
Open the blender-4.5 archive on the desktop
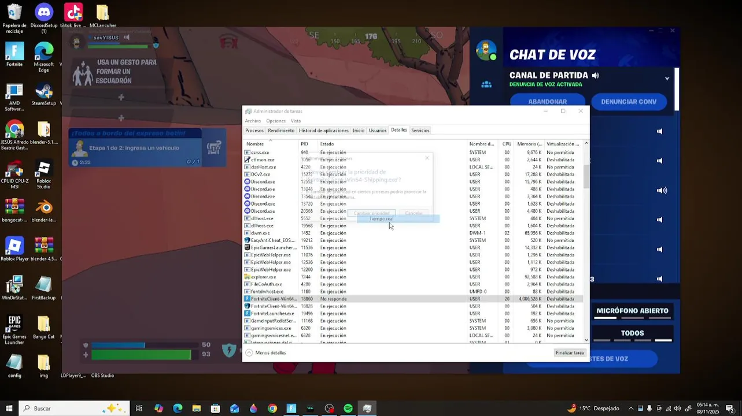tap(44, 249)
